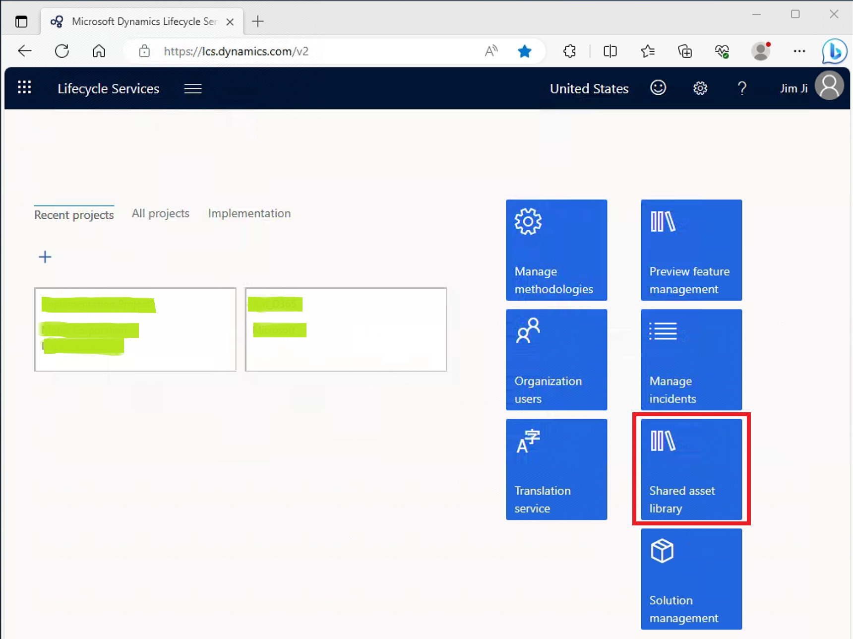Open Browser essentials heart icon
853x639 pixels.
(x=722, y=51)
